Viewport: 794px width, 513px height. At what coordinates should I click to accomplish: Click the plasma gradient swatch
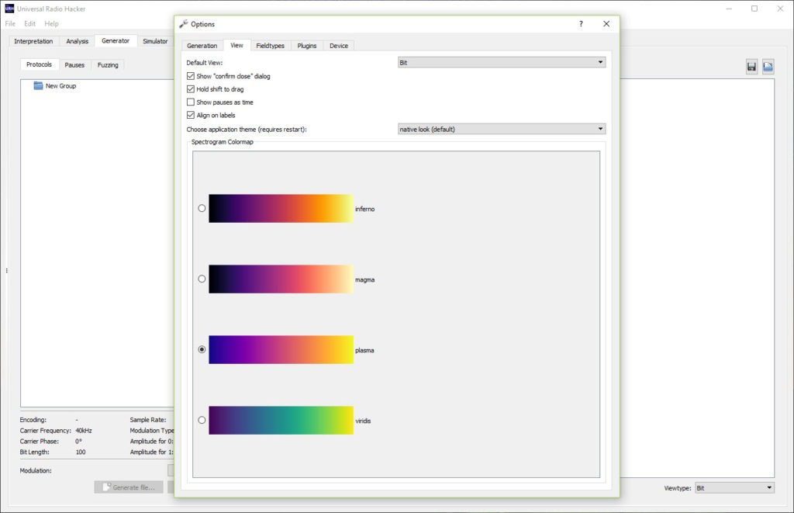281,350
